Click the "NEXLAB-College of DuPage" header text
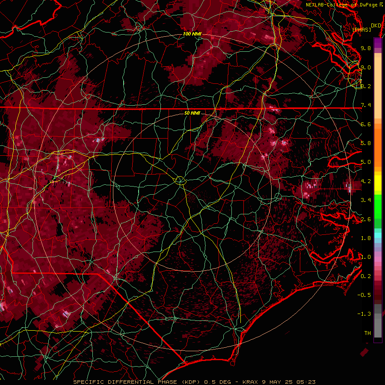The height and width of the screenshot is (385, 385). pyautogui.click(x=341, y=5)
